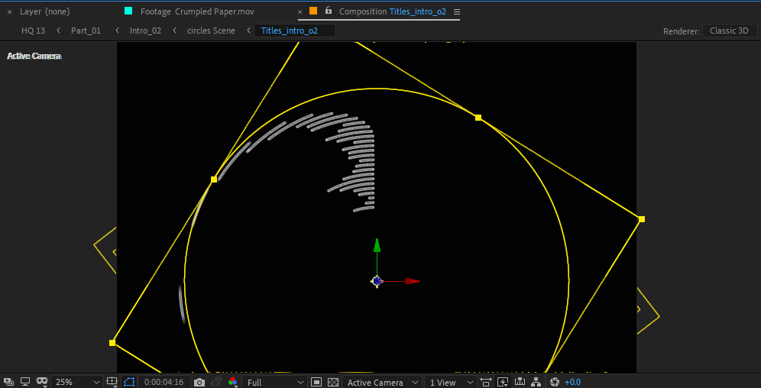Open grid and guide options

[112, 382]
